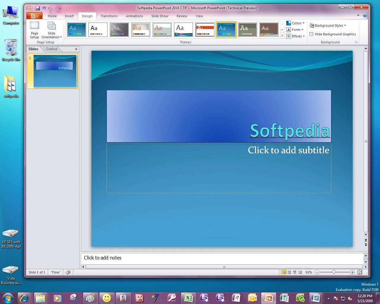Open the theme Colors dropdown
This screenshot has height=304, width=380.
coord(295,23)
